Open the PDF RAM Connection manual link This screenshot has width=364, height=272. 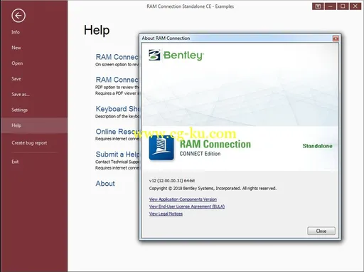(x=117, y=80)
